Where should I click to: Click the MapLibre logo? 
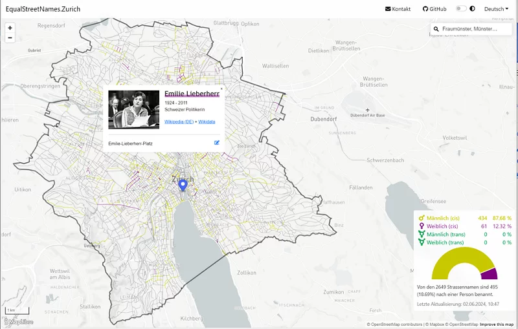coord(19,322)
